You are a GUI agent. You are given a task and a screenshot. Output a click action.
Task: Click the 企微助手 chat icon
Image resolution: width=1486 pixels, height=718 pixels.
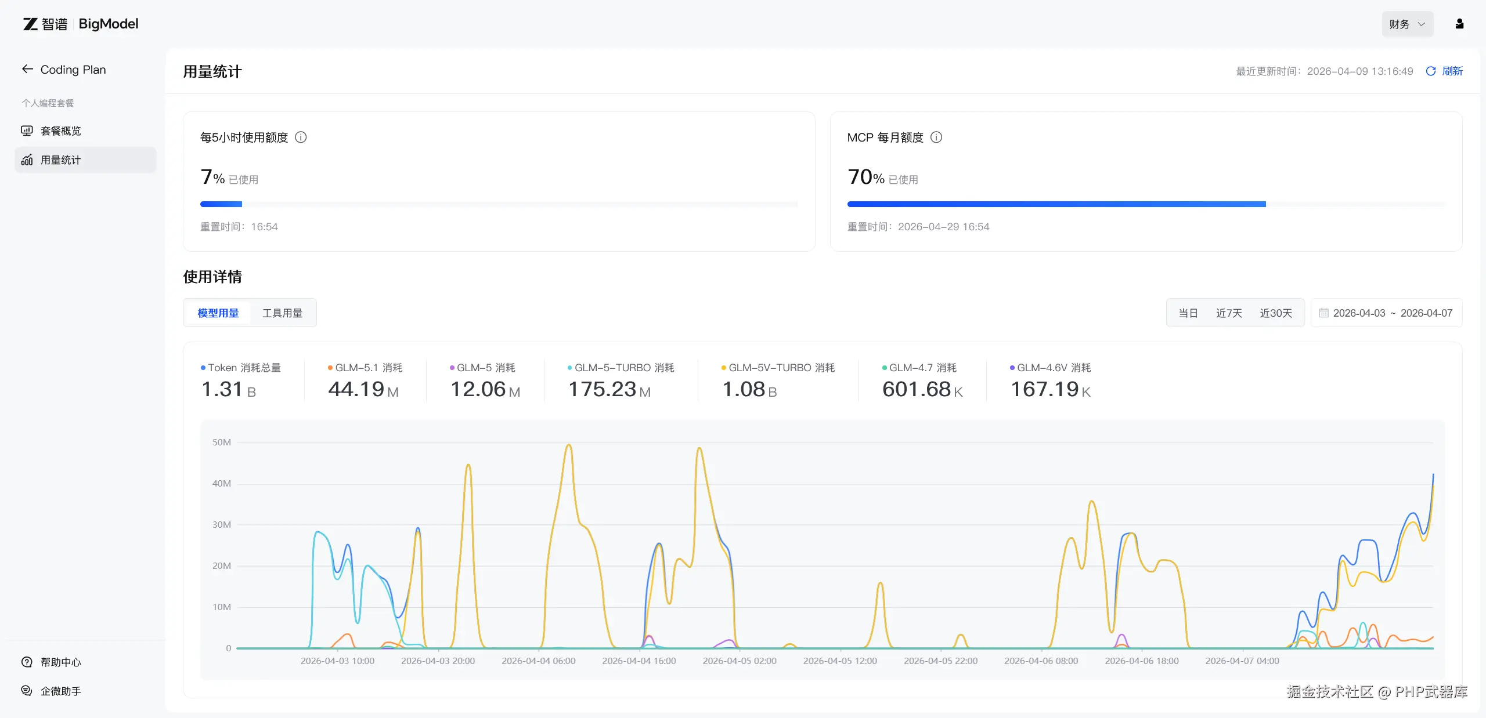pos(27,691)
